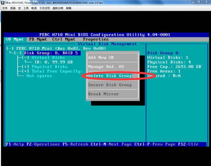The width and height of the screenshot is (211, 166).
Task: Click Ctrl-P-Prev Page in bottom bar
Action: [x=155, y=144]
